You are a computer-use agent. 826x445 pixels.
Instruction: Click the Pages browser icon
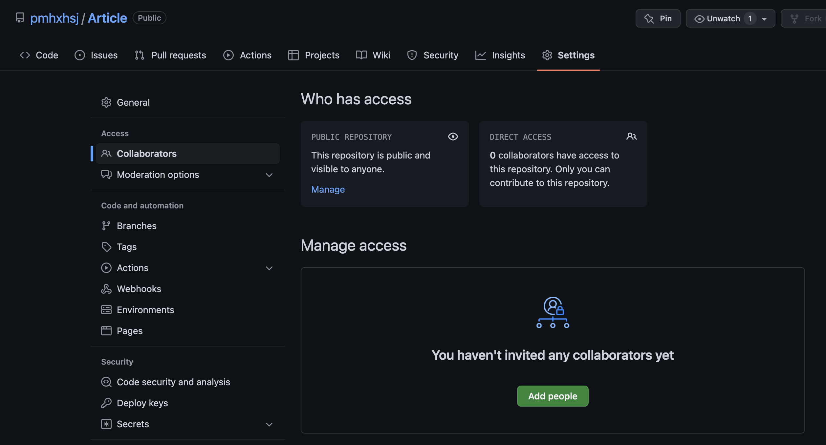(x=106, y=331)
